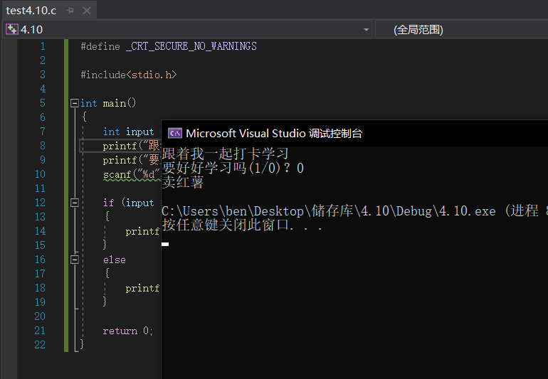Click the return 0; statement

(x=127, y=331)
